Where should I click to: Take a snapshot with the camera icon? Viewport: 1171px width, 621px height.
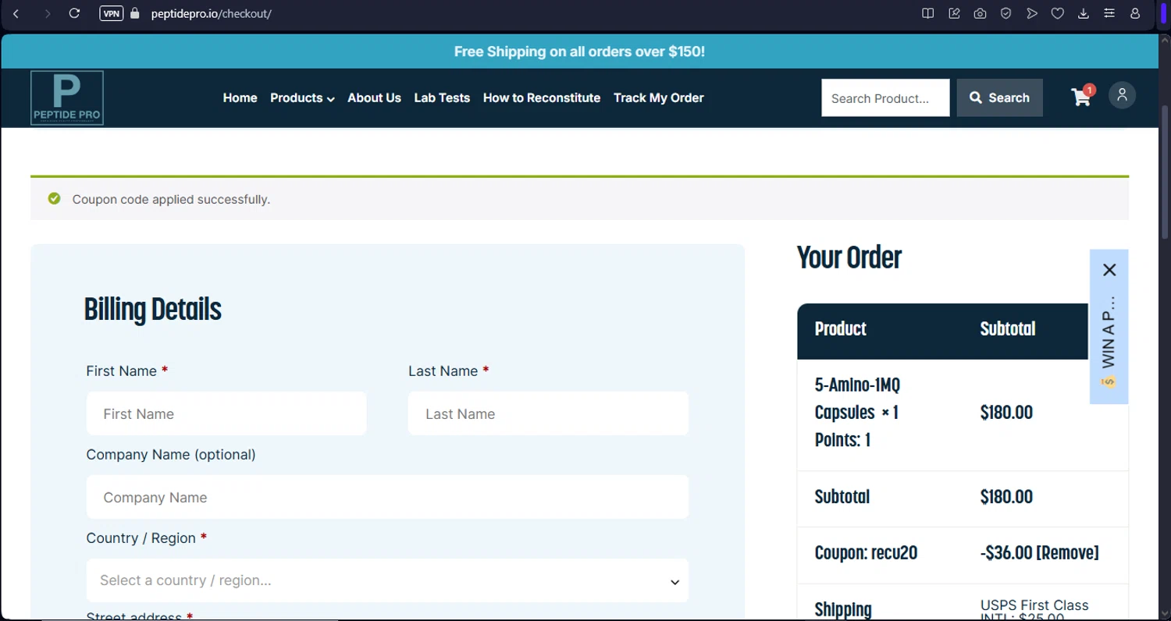(x=980, y=13)
